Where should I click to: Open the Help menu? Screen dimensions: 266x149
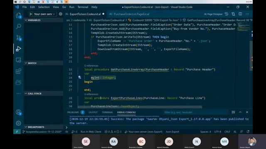pos(94,7)
